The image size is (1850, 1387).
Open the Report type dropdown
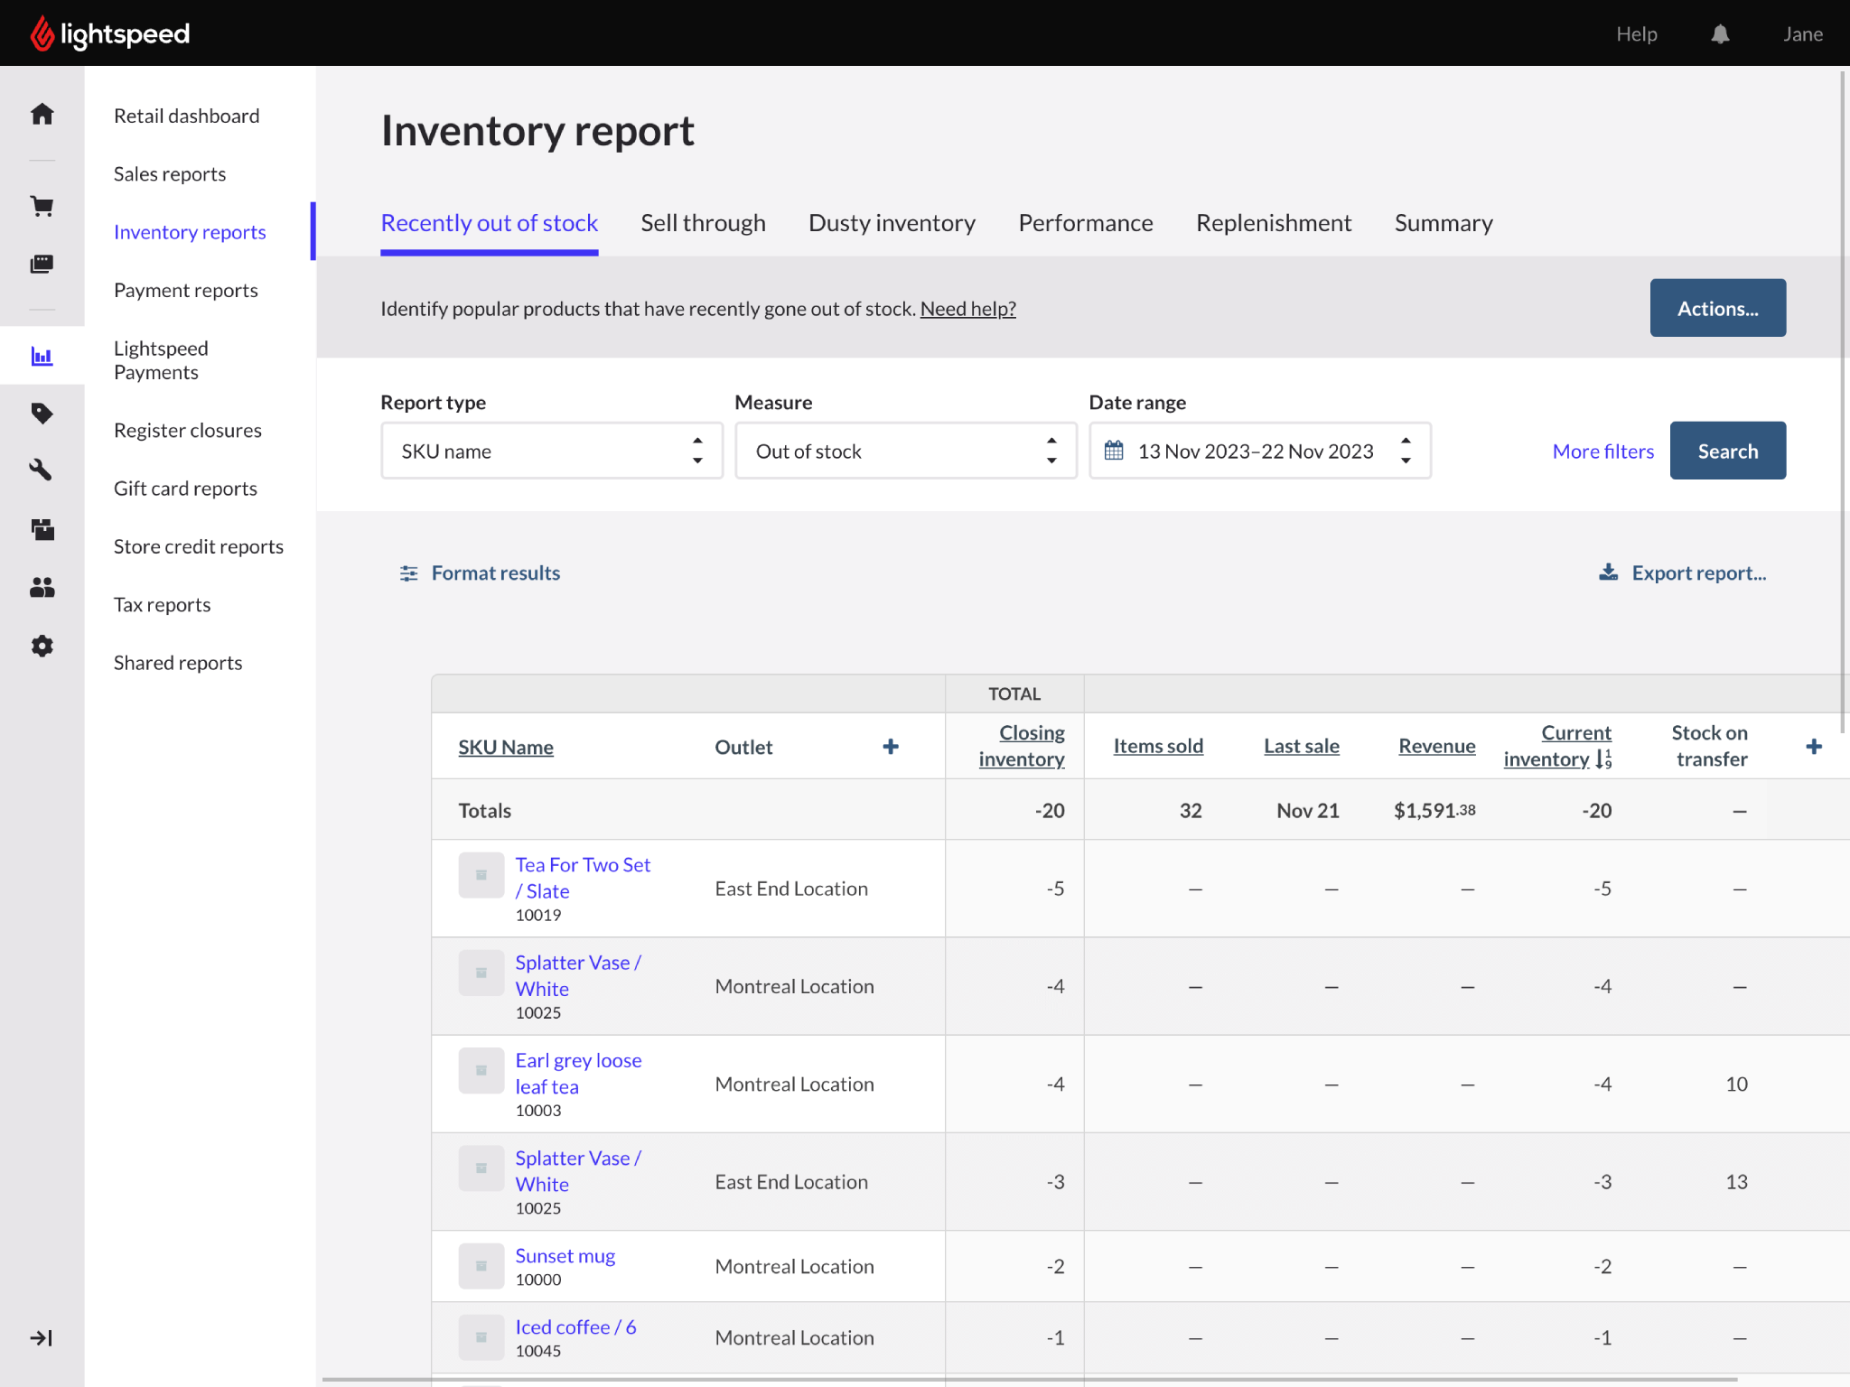pyautogui.click(x=551, y=451)
